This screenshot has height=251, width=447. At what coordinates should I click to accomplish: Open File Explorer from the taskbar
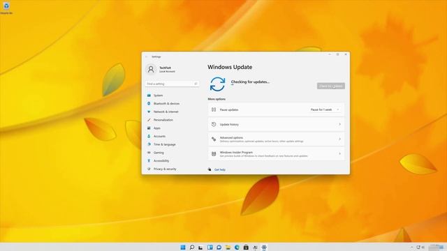pyautogui.click(x=228, y=248)
